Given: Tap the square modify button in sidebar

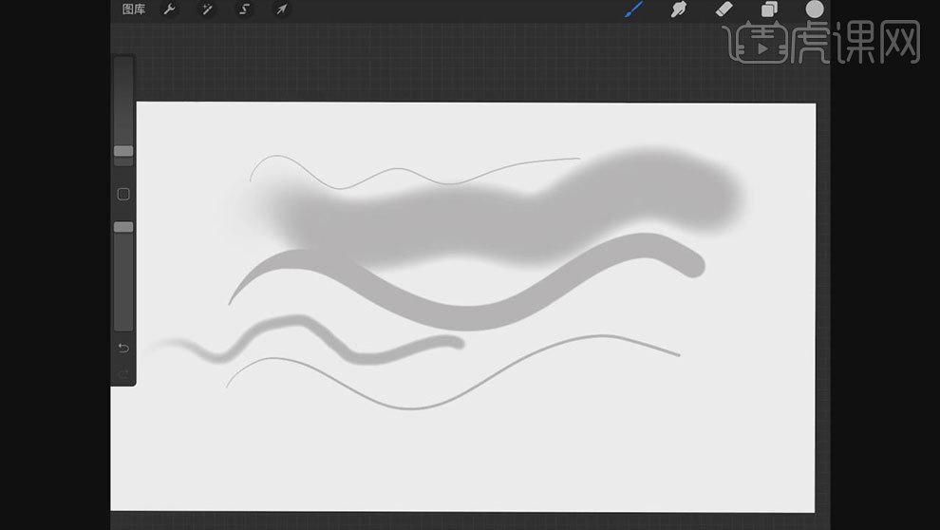Looking at the screenshot, I should [123, 195].
